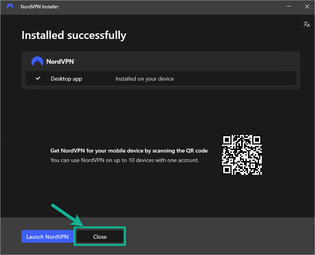
Task: Click the QR code image
Action: [x=242, y=155]
